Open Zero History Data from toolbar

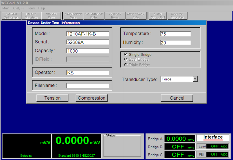(x=136, y=16)
